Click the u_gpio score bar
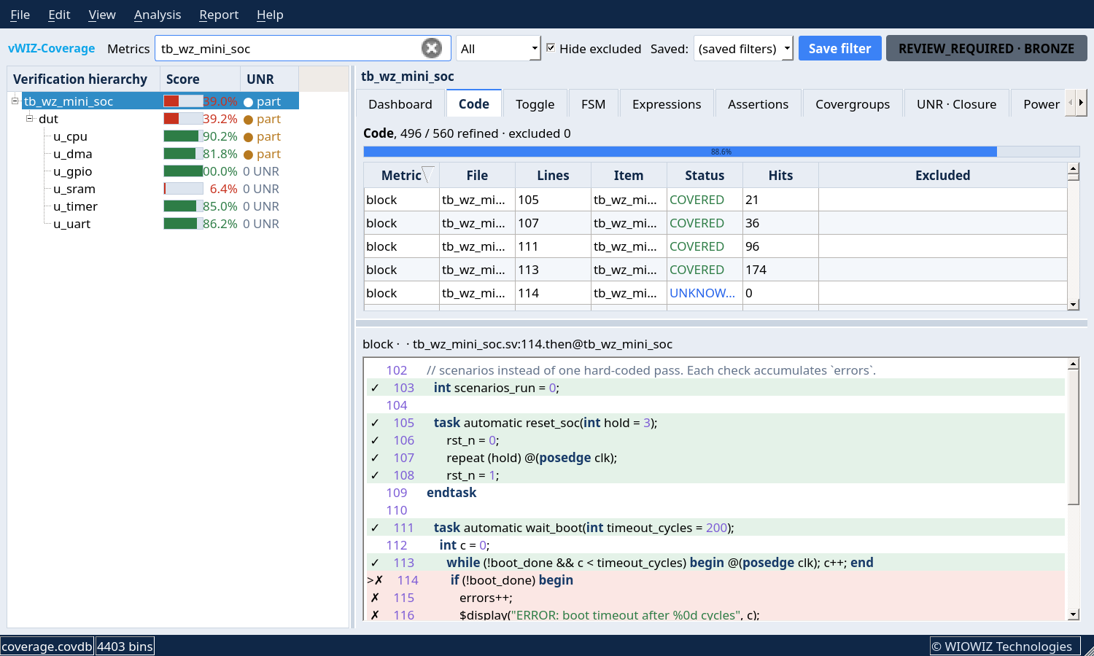 183,171
